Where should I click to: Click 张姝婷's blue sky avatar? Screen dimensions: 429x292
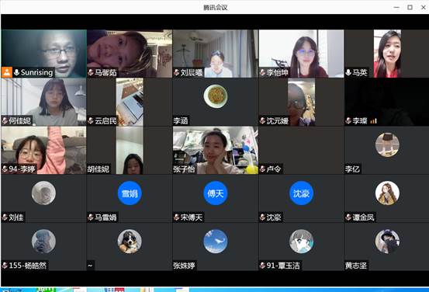[216, 242]
